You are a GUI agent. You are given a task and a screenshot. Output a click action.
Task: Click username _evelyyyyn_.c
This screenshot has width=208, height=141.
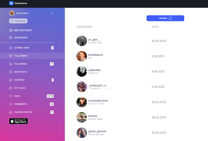tap(97, 85)
